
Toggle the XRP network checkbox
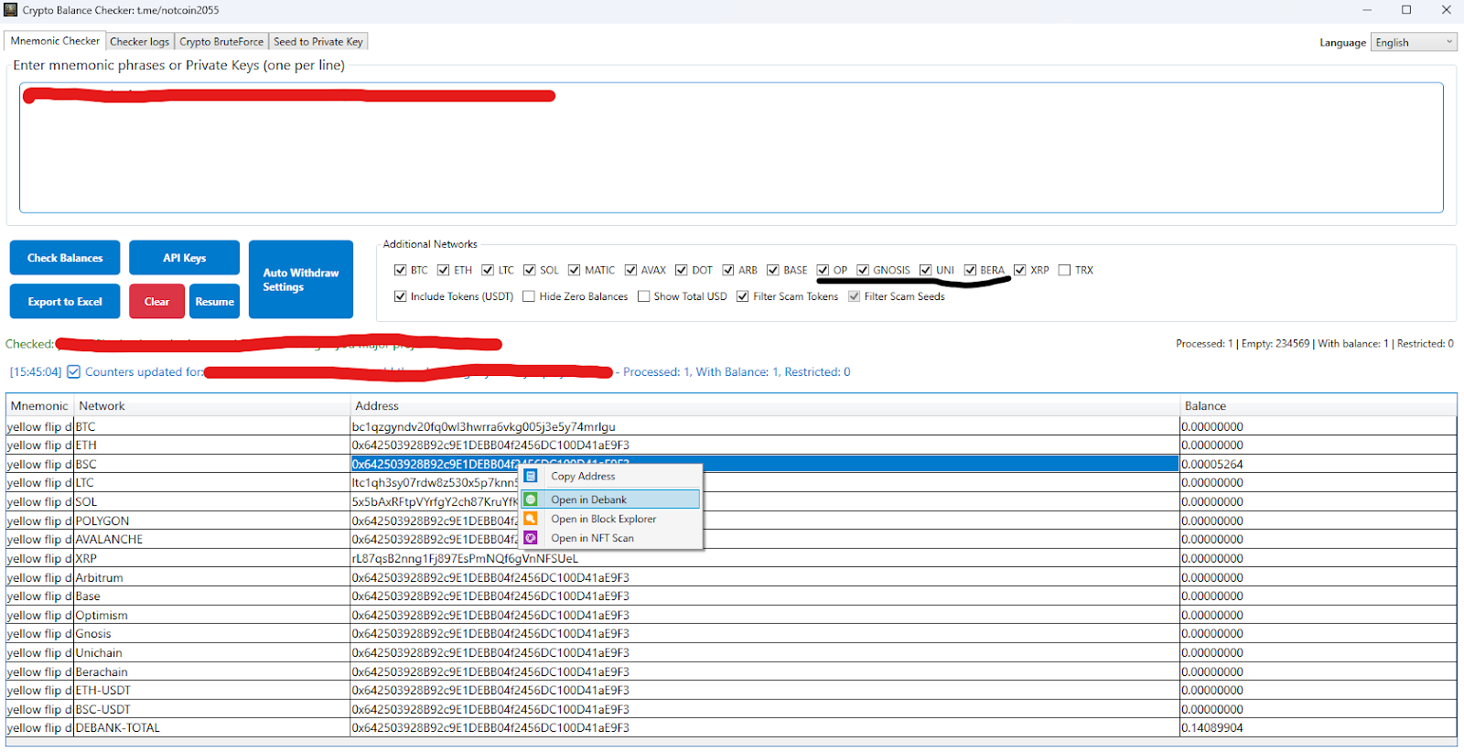coord(1019,270)
